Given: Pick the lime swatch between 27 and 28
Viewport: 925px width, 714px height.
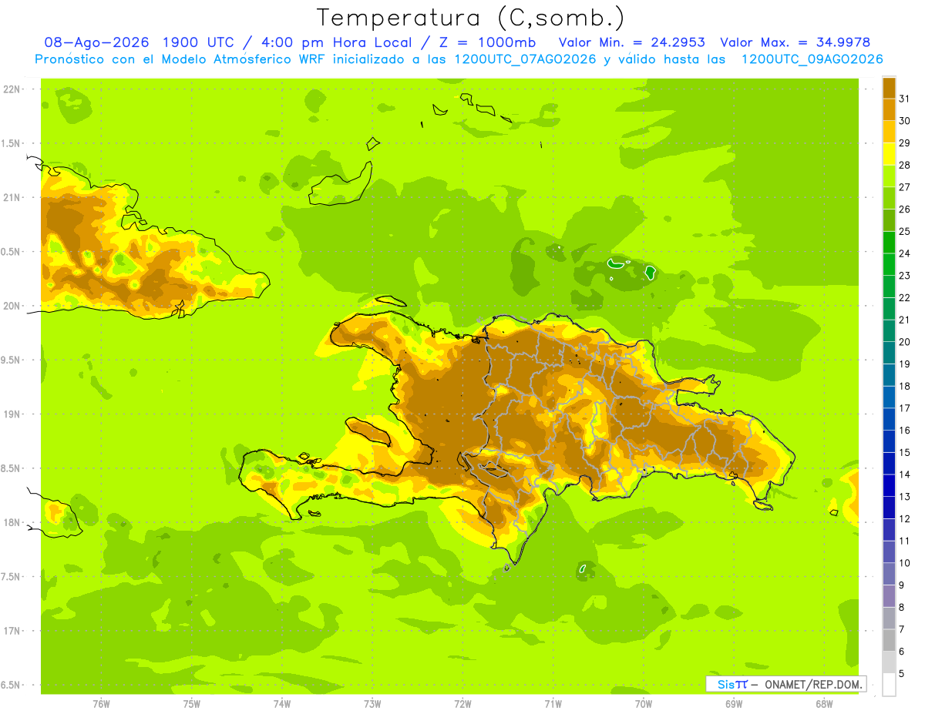Looking at the screenshot, I should [889, 176].
